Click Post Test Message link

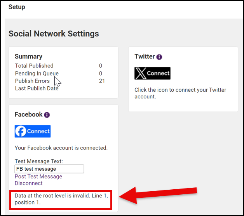point(38,177)
